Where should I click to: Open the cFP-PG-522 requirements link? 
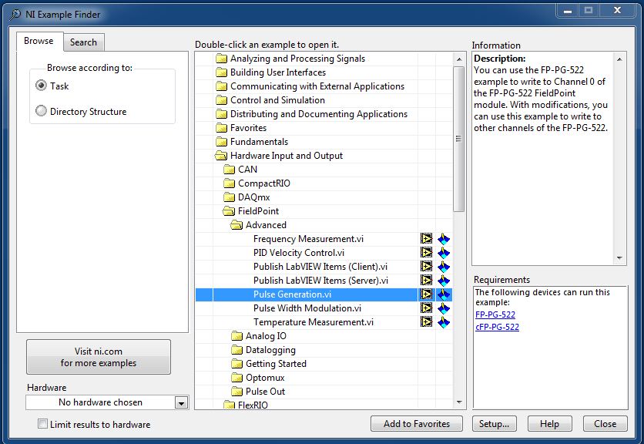tap(497, 327)
